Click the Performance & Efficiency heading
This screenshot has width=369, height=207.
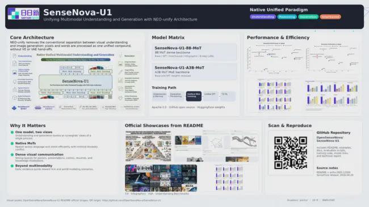(x=278, y=37)
